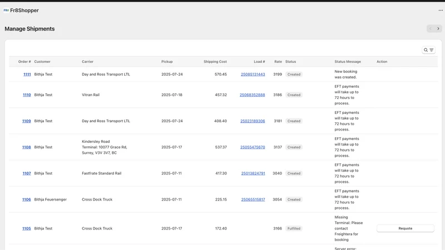
Task: Open order 1107 link
Action: [27, 173]
